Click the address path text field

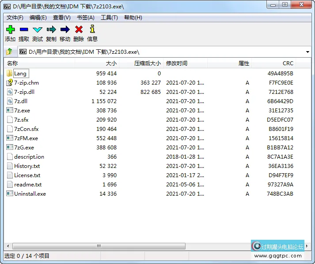(x=162, y=52)
